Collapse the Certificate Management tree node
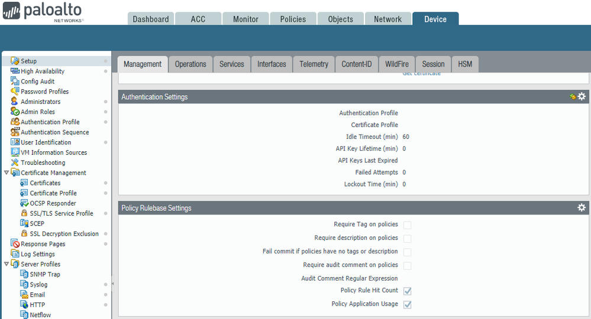Viewport: 591px width, 319px height. coord(7,172)
